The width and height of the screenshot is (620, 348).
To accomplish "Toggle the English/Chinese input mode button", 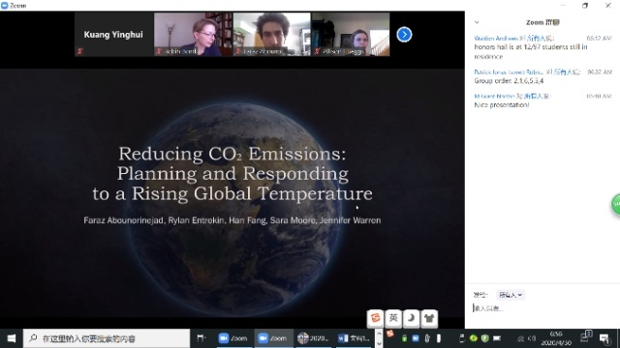I will coord(393,318).
